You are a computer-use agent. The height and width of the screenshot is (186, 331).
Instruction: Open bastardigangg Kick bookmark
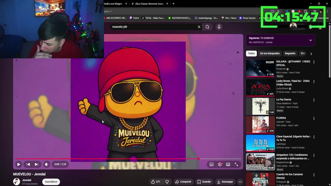(206, 18)
